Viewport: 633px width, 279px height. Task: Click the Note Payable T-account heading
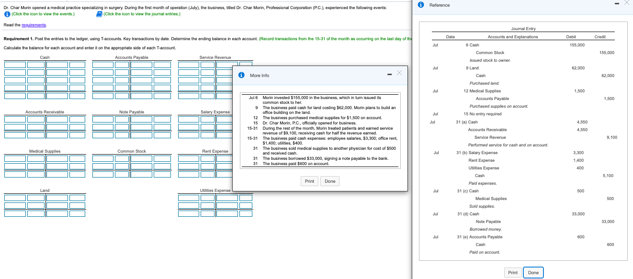tap(132, 112)
